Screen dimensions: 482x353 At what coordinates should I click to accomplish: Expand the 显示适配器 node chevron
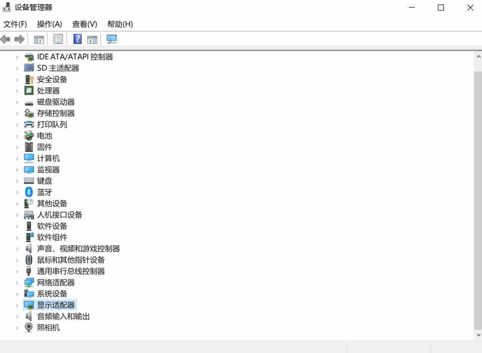[x=17, y=305]
